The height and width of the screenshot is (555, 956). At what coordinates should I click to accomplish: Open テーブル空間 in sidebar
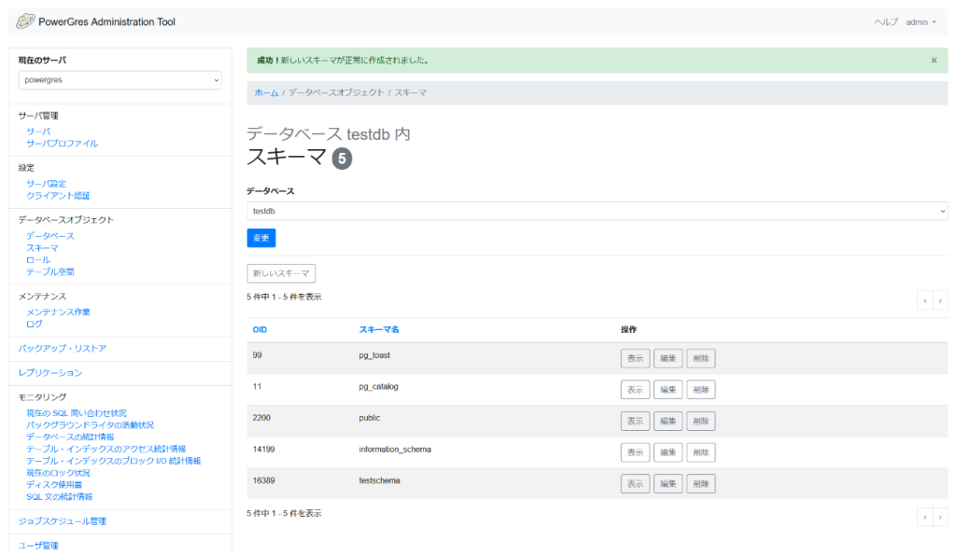point(50,271)
